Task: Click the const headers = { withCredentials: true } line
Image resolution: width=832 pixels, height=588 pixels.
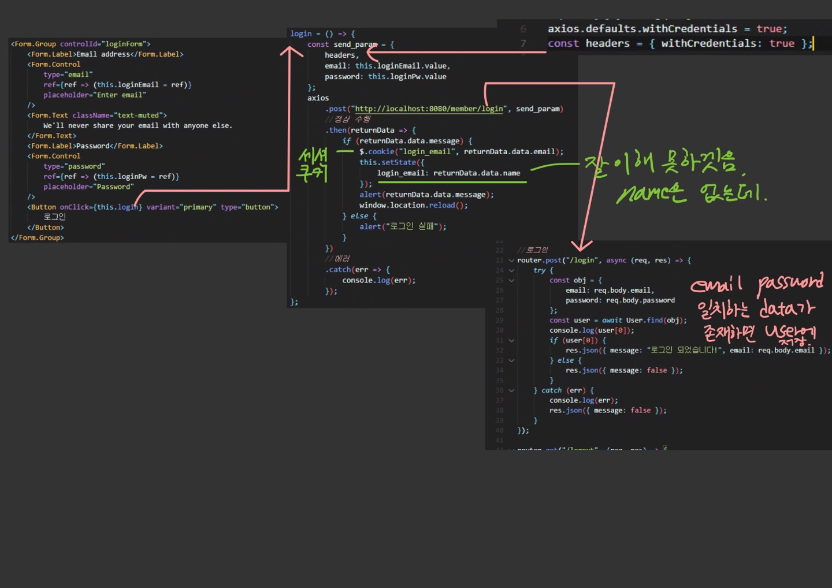Action: [680, 43]
